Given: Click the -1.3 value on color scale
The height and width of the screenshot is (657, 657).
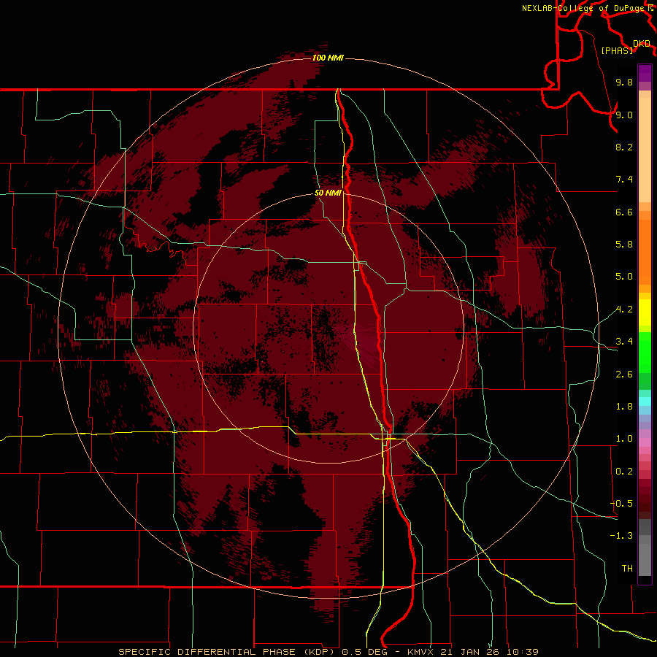Looking at the screenshot, I should (621, 536).
